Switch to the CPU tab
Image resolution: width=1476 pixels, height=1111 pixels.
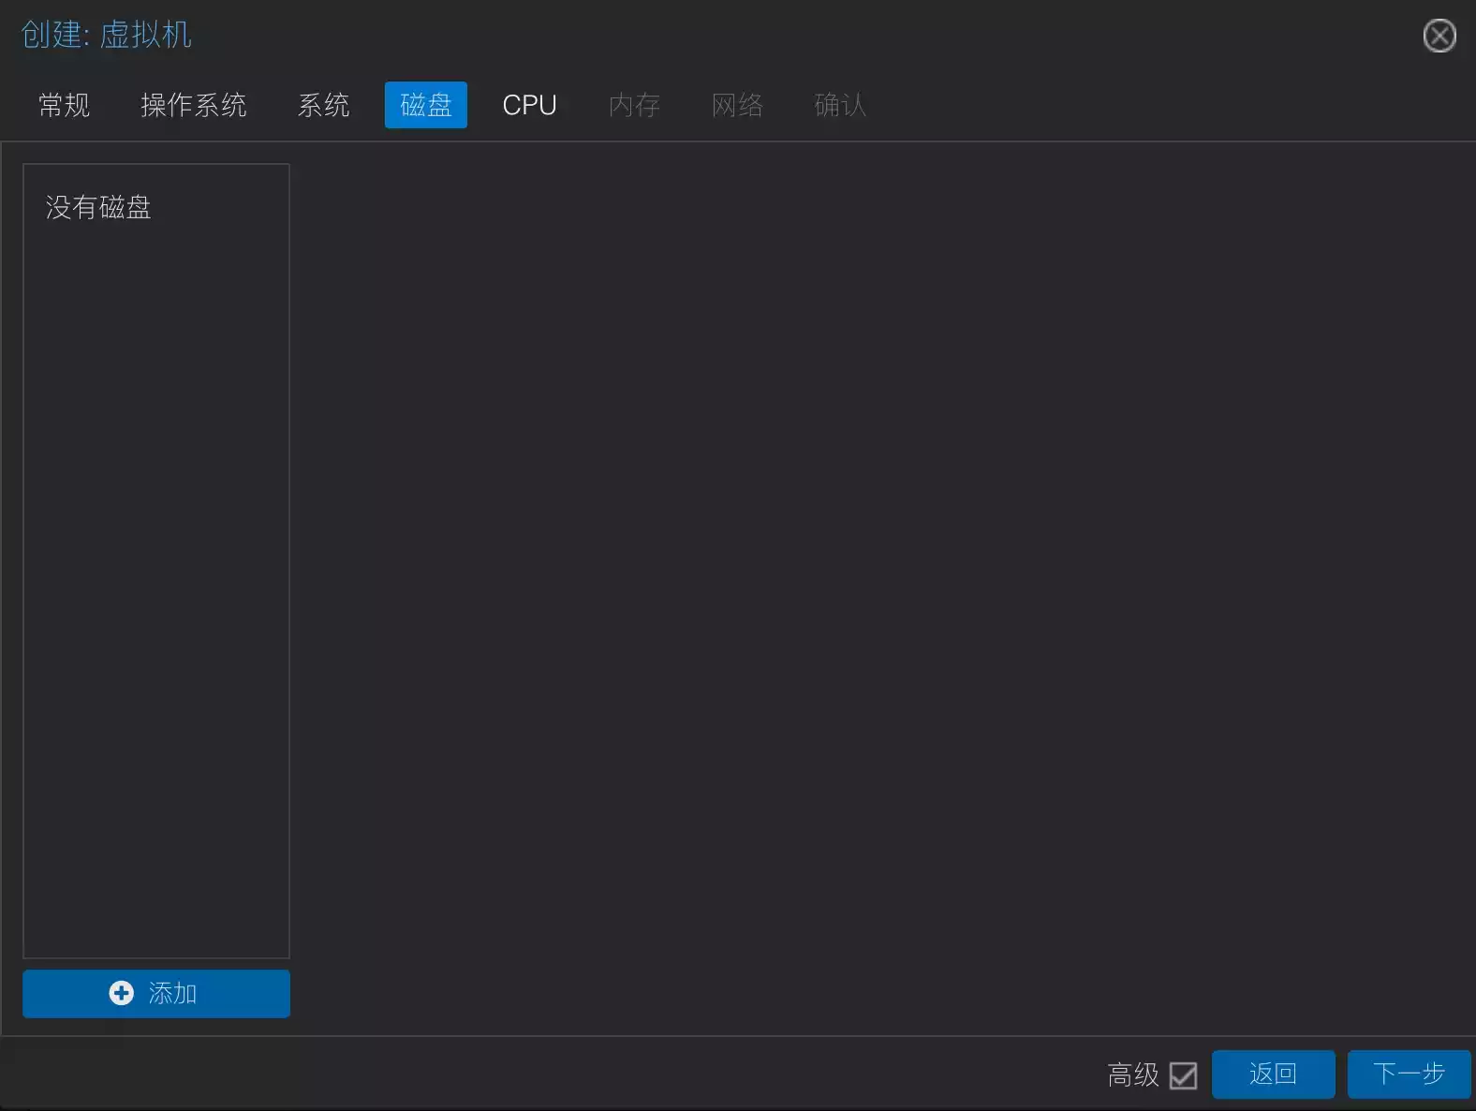tap(529, 105)
